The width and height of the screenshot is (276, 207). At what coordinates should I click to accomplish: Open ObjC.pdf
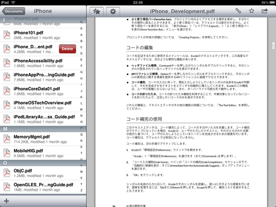43,173
